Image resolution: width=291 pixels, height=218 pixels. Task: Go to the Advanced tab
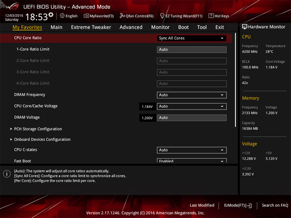click(x=131, y=27)
